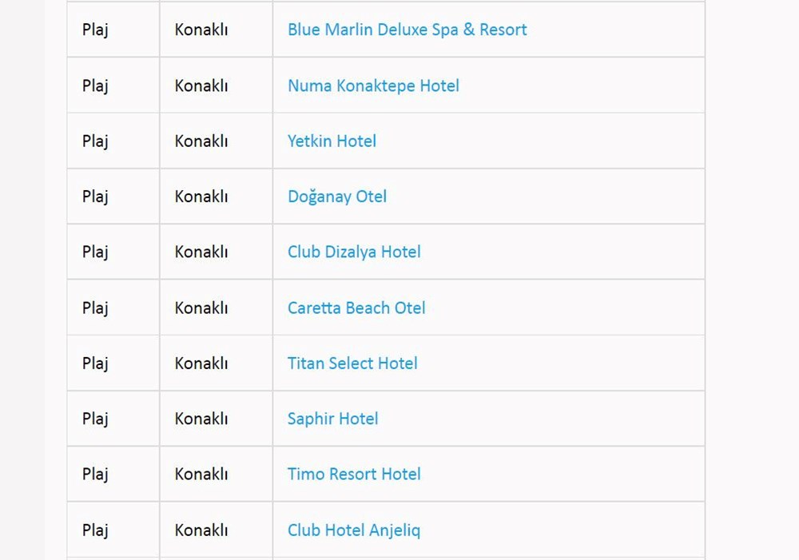
Task: Open the Blue Marlin Deluxe Spa & Resort link
Action: coord(407,30)
